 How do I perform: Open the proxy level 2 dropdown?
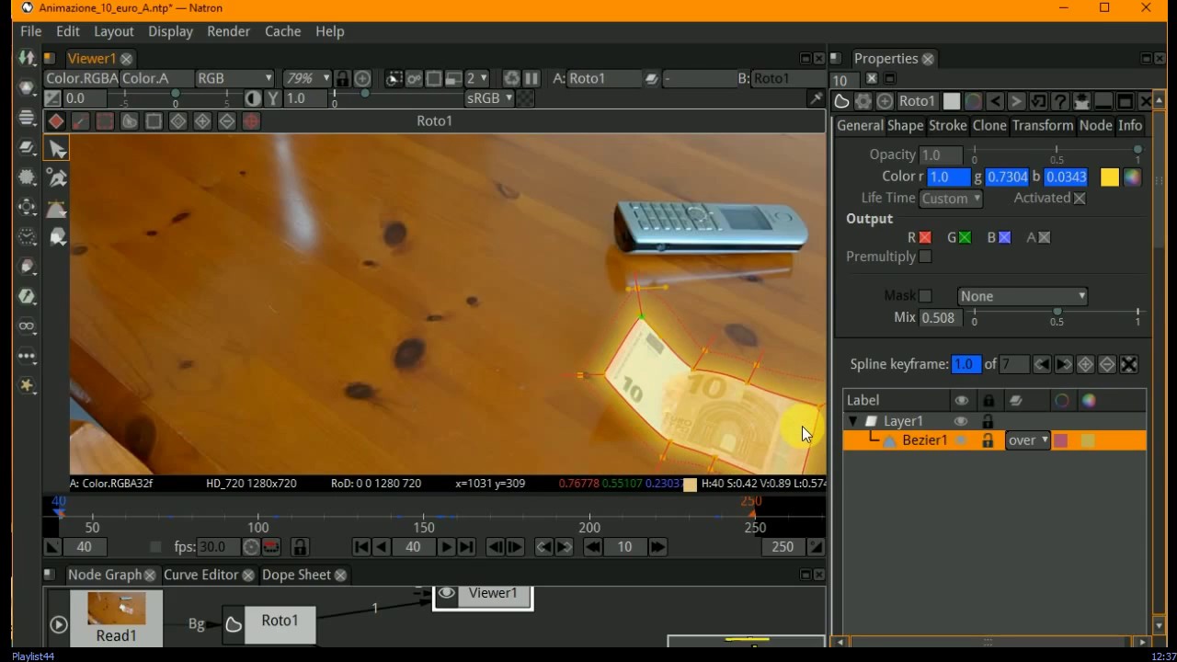476,78
